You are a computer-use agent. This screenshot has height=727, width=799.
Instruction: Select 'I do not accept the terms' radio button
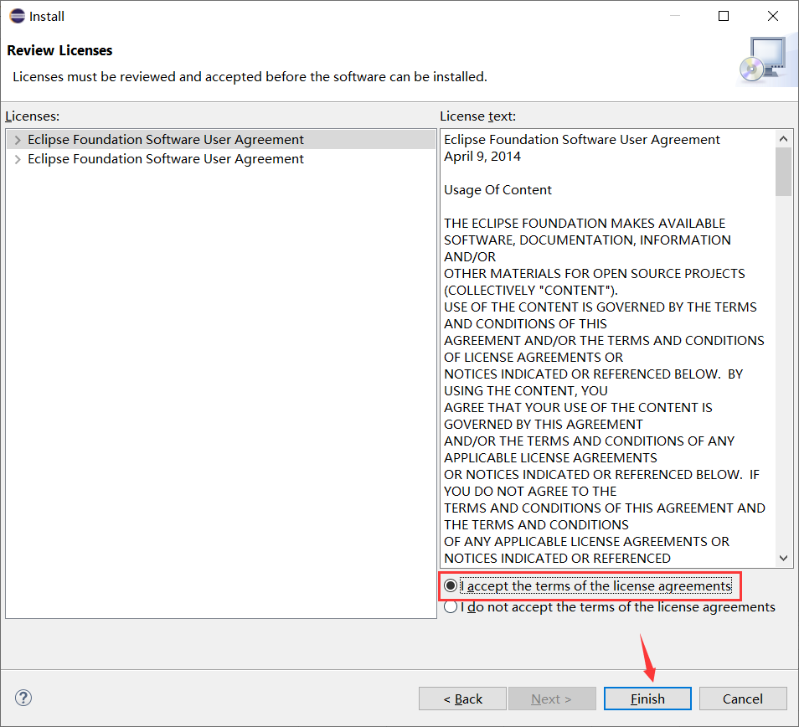(x=451, y=606)
